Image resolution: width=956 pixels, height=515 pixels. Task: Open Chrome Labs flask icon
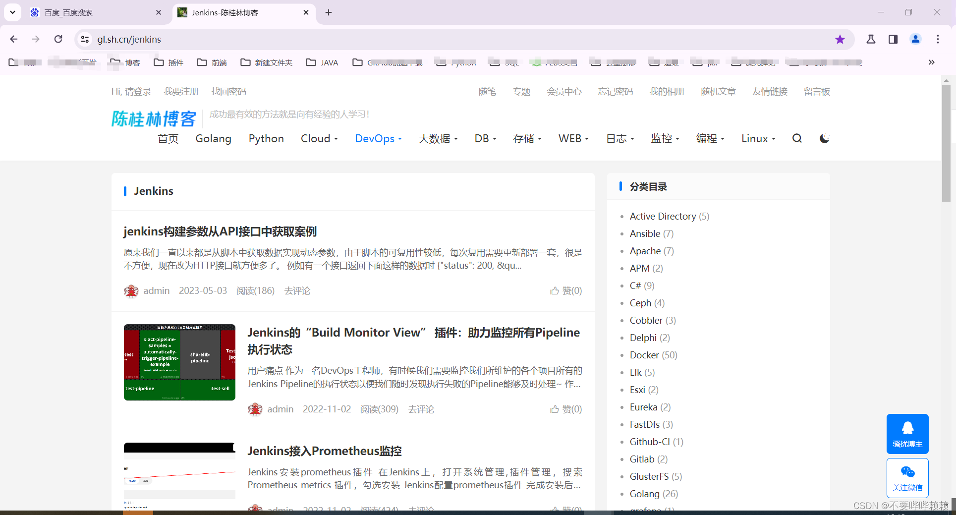(x=871, y=39)
